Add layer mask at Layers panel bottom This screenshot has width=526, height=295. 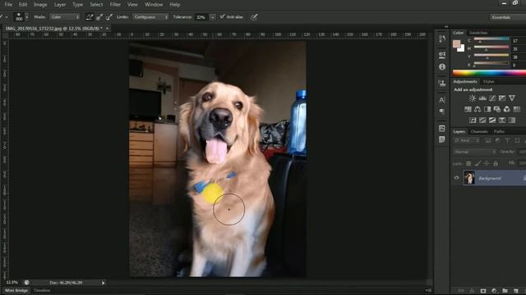pyautogui.click(x=483, y=291)
